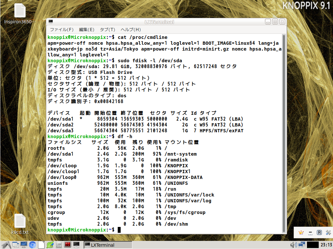The image size is (333, 249).
Task: Launch the blue monitor icon in the taskbar
Action: click(23, 245)
